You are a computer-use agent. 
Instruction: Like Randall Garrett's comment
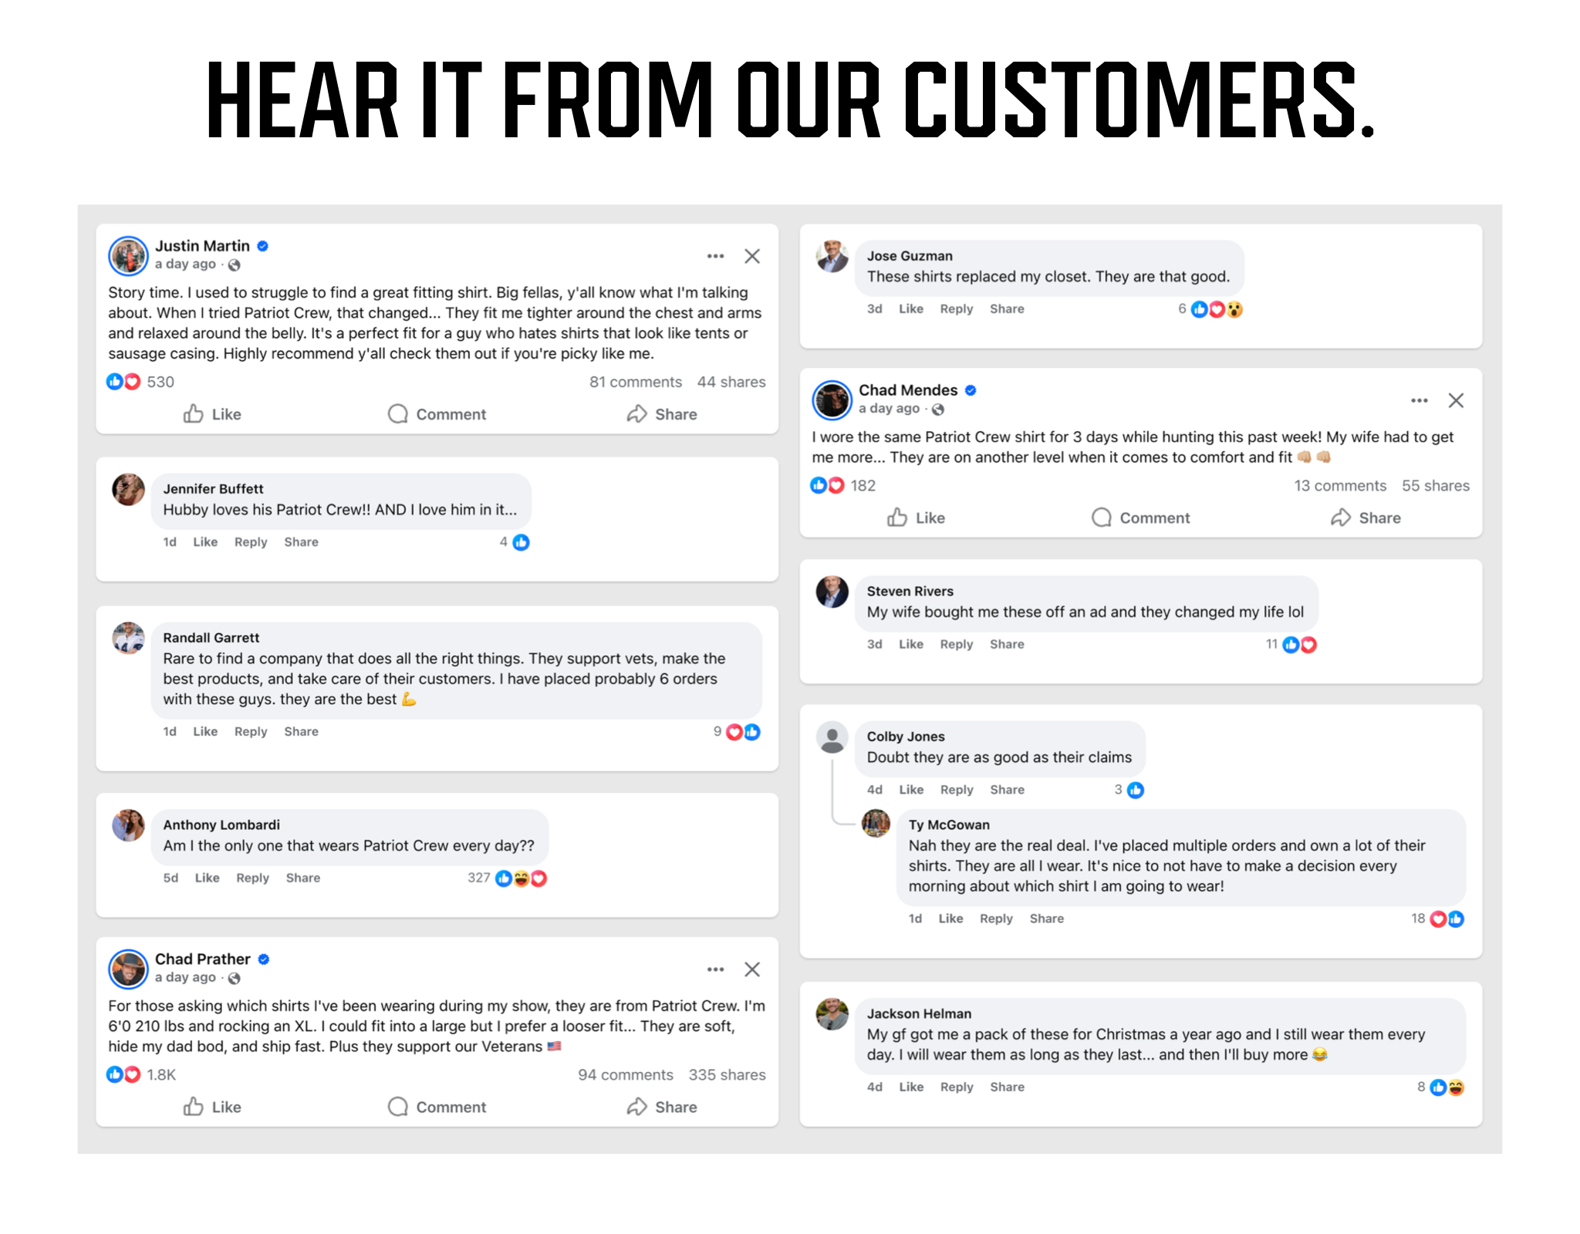(x=204, y=731)
